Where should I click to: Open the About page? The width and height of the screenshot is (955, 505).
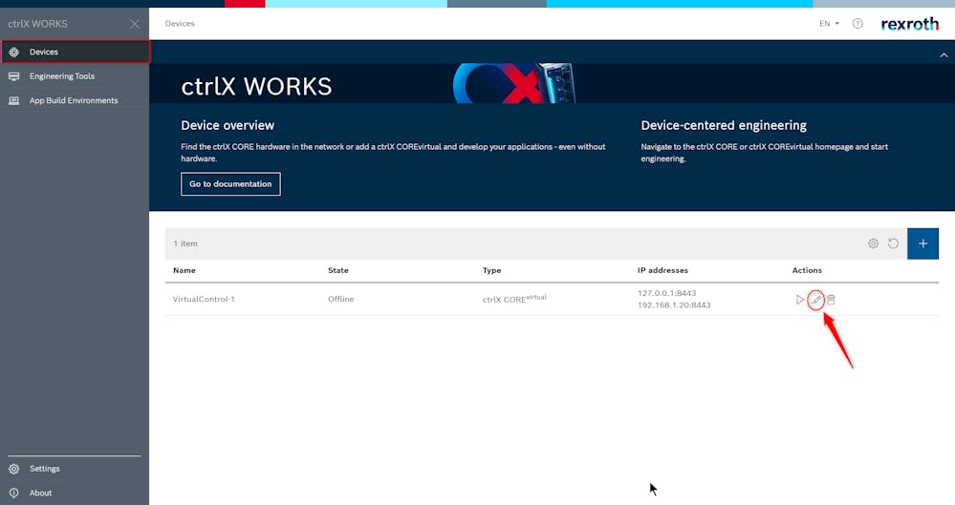75,493
